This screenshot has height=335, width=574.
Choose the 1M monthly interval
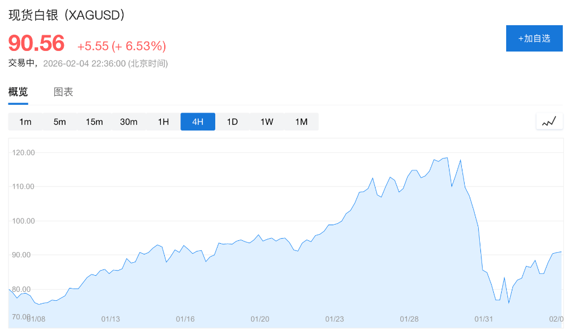(302, 122)
